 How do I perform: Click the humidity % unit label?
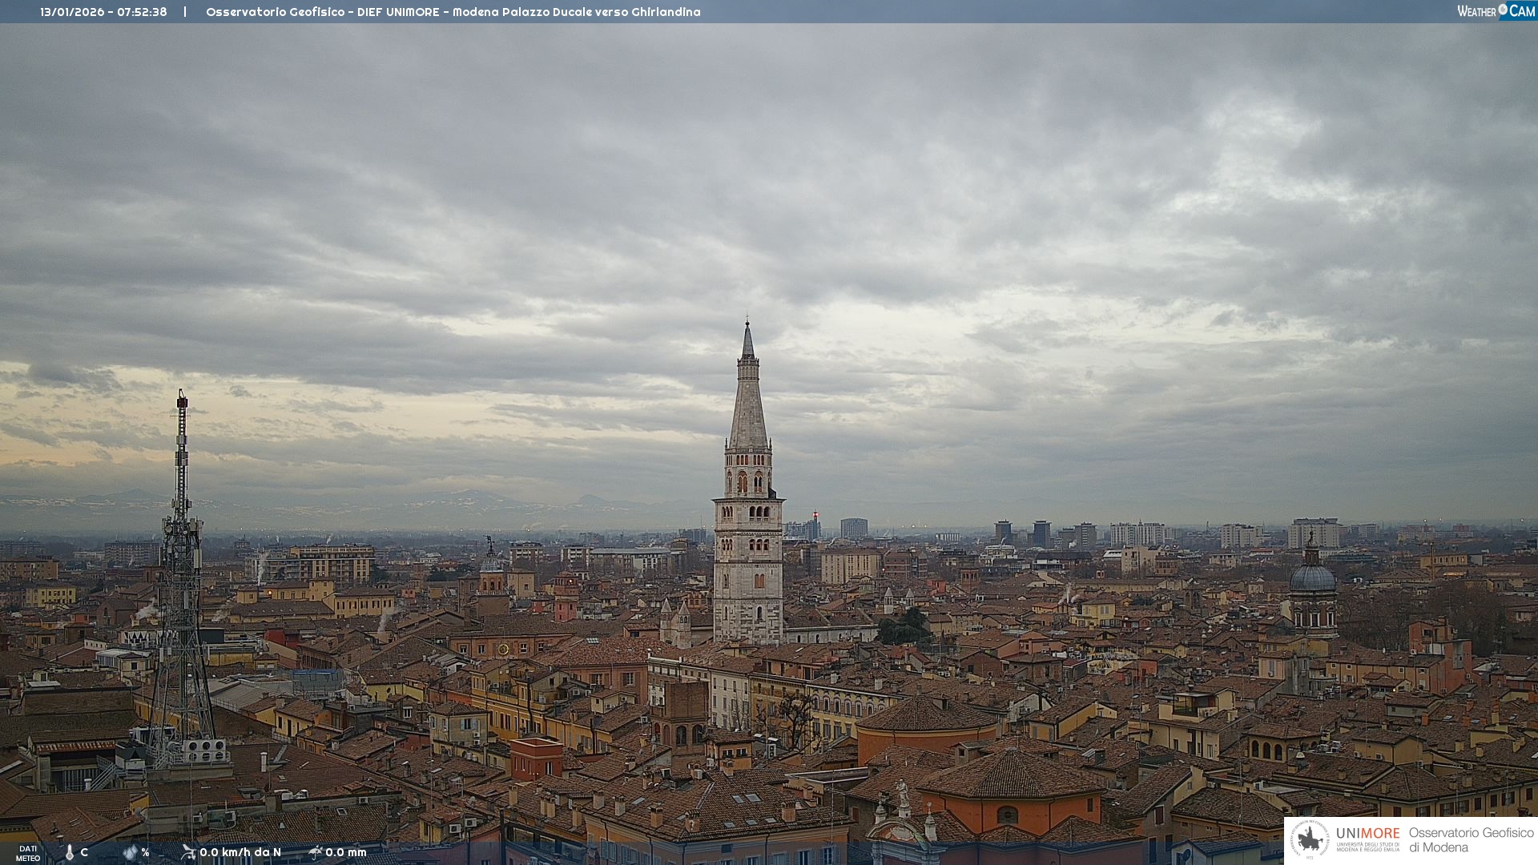pyautogui.click(x=146, y=852)
